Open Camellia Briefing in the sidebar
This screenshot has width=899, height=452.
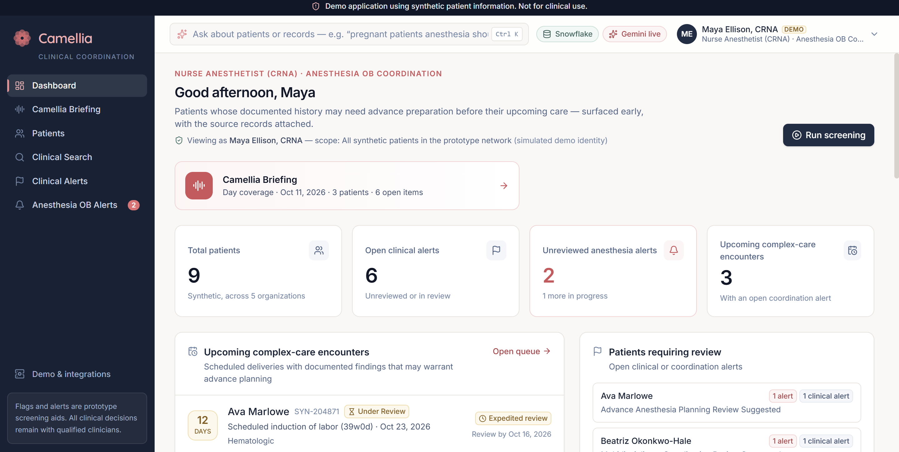pyautogui.click(x=77, y=109)
